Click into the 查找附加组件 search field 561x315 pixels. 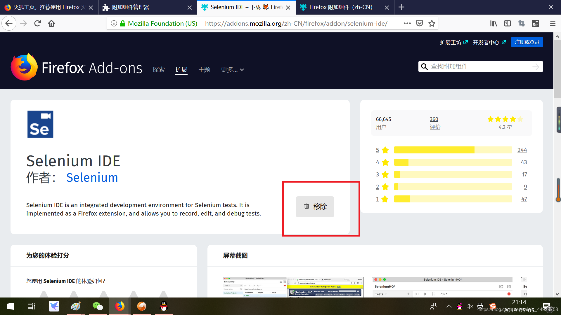tap(480, 66)
